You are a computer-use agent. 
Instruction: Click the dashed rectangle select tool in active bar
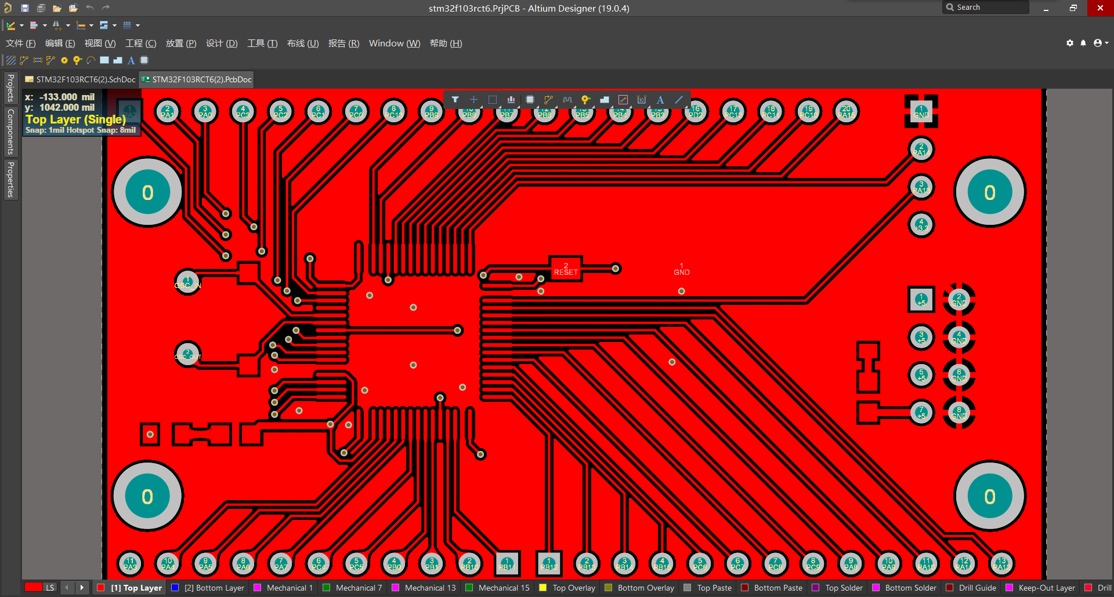(493, 100)
